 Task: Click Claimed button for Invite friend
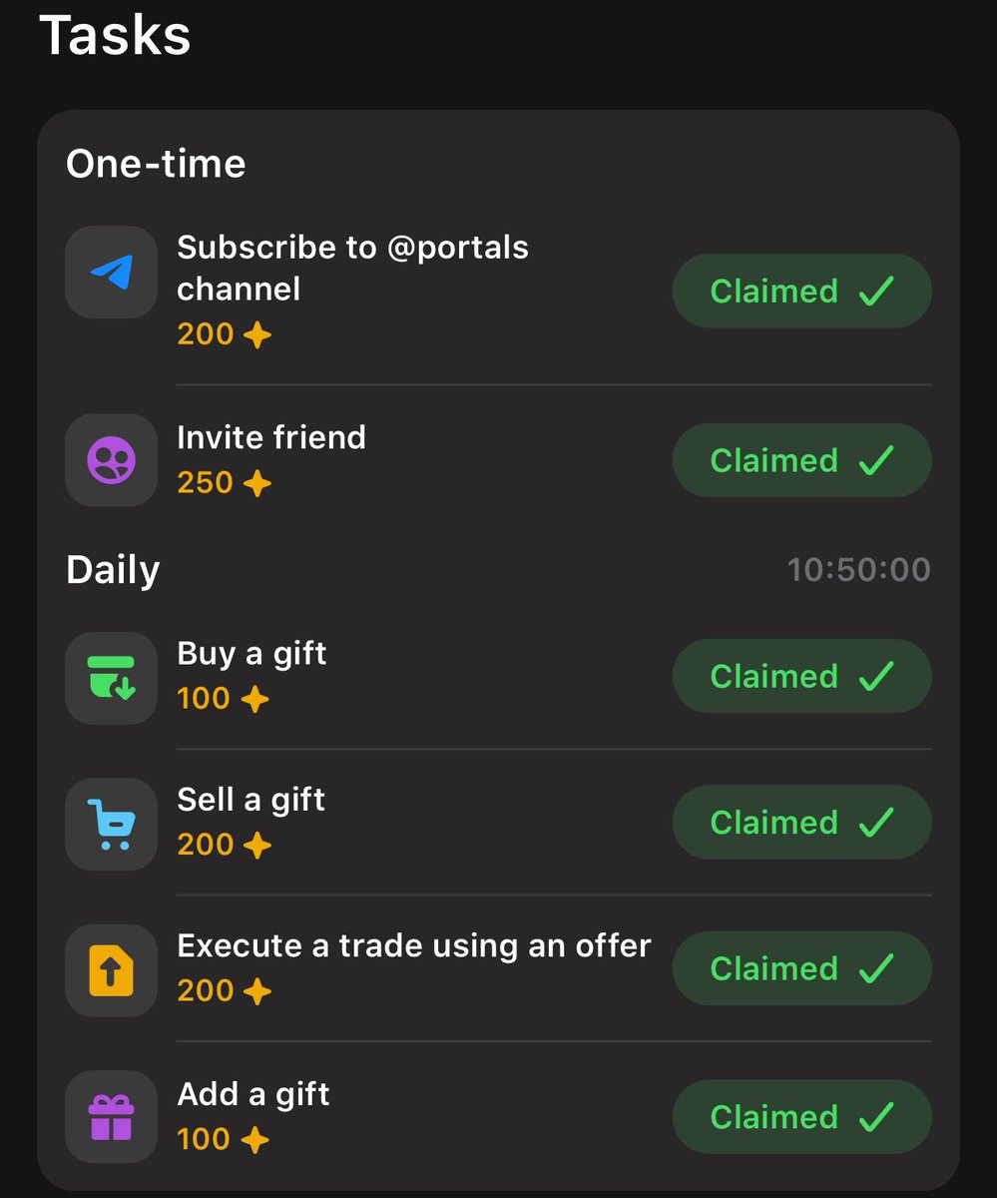(802, 460)
